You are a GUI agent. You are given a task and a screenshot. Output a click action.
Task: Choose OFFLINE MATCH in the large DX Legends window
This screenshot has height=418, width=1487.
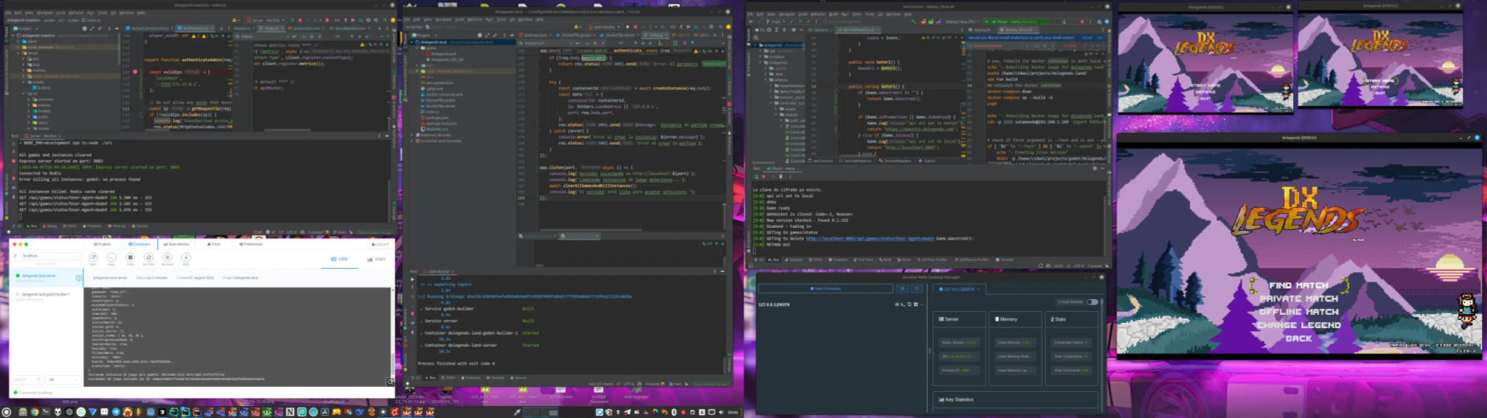pyautogui.click(x=1298, y=312)
